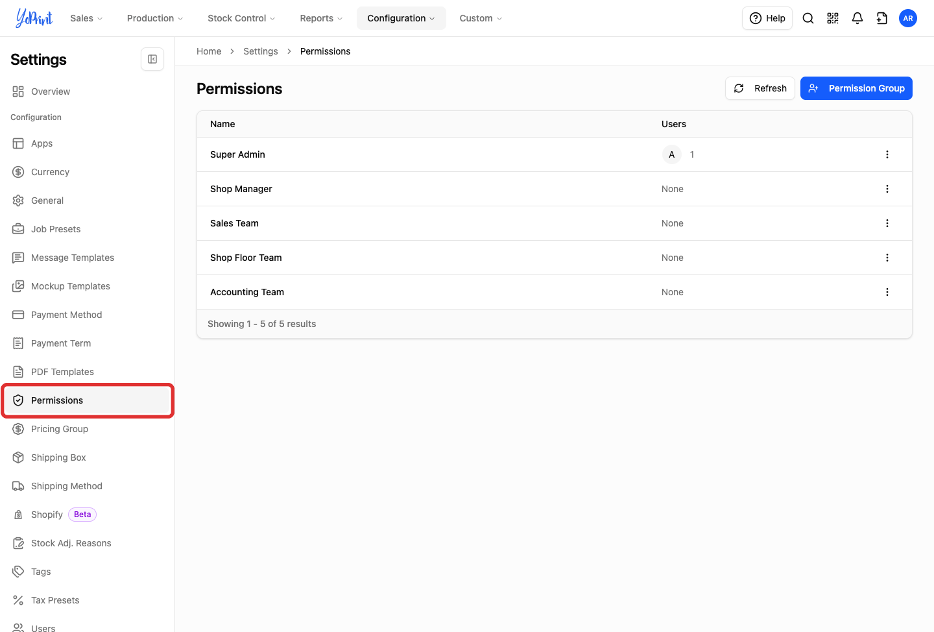Expand the Stock Control menu
The height and width of the screenshot is (632, 934).
[241, 18]
